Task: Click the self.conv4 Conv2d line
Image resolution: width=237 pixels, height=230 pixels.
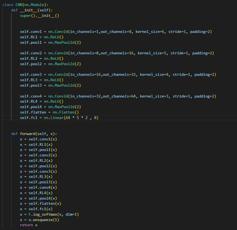Action: [x=118, y=96]
